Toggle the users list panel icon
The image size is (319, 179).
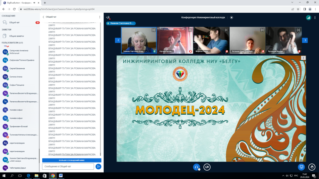[x=108, y=17]
